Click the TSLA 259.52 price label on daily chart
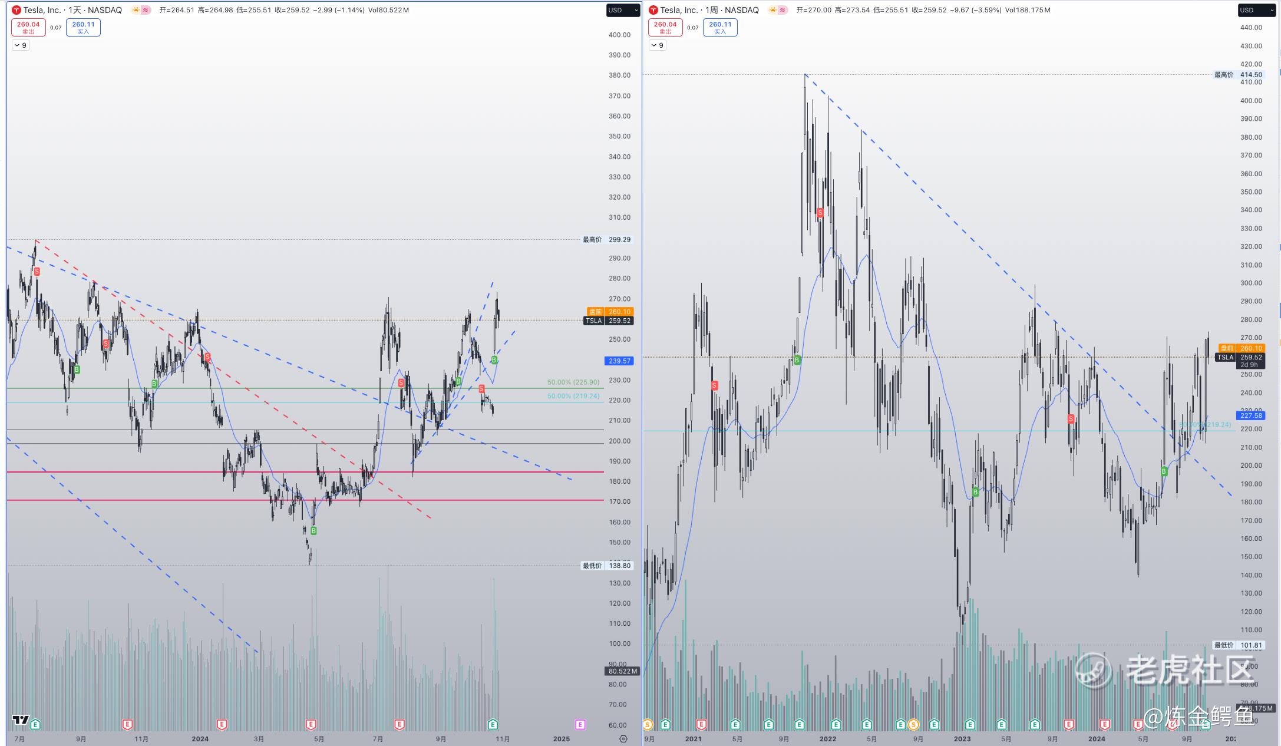 [608, 321]
